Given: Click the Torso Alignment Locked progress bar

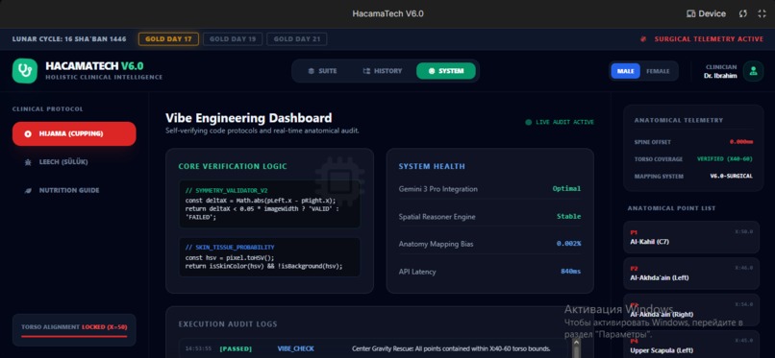Looking at the screenshot, I should [x=74, y=336].
